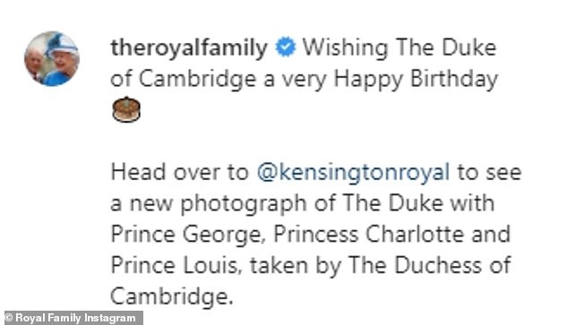The width and height of the screenshot is (568, 325).
Task: Click the words 'to see' after the mention
Action: (x=489, y=173)
